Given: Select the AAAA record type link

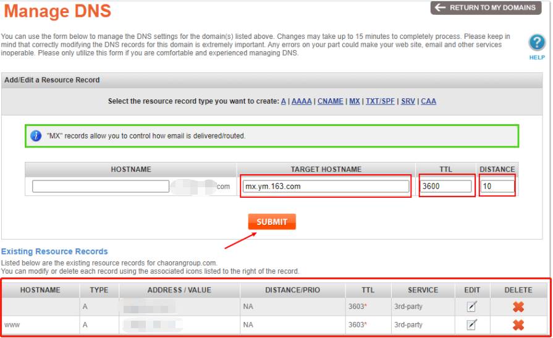Looking at the screenshot, I should point(302,101).
